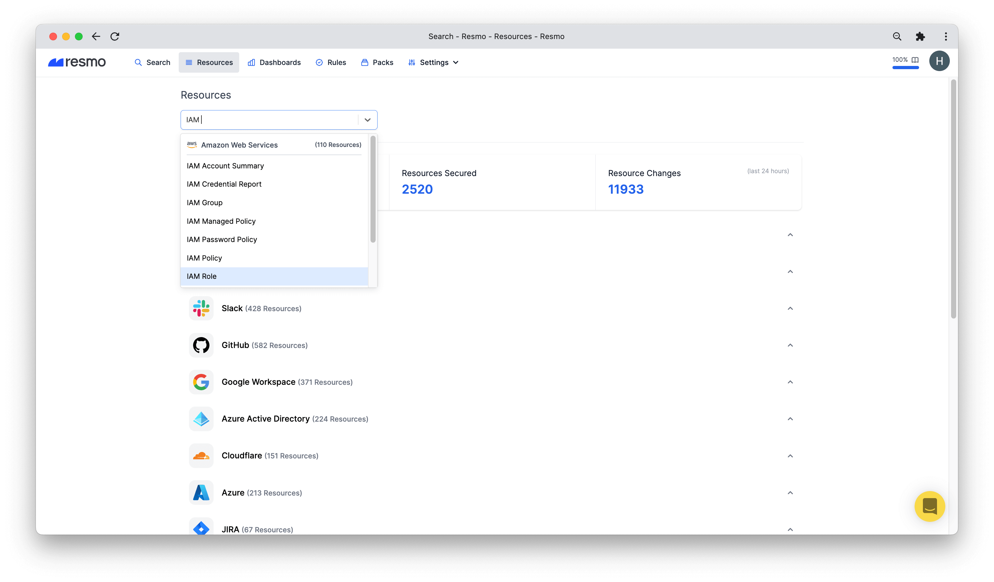Open JIRA (67 Resources) title
The image size is (994, 582).
[257, 529]
